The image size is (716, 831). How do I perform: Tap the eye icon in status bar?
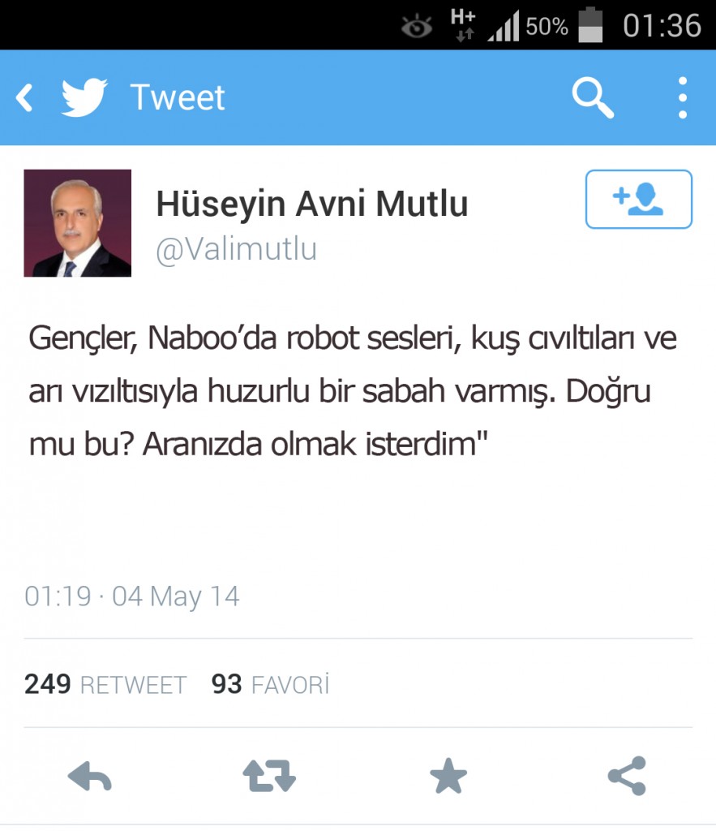click(416, 27)
